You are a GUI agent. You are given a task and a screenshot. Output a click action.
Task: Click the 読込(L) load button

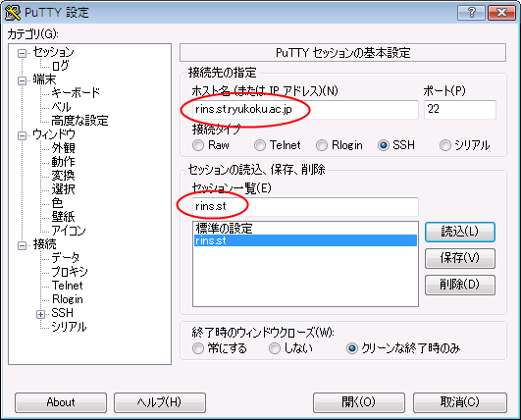coord(460,232)
